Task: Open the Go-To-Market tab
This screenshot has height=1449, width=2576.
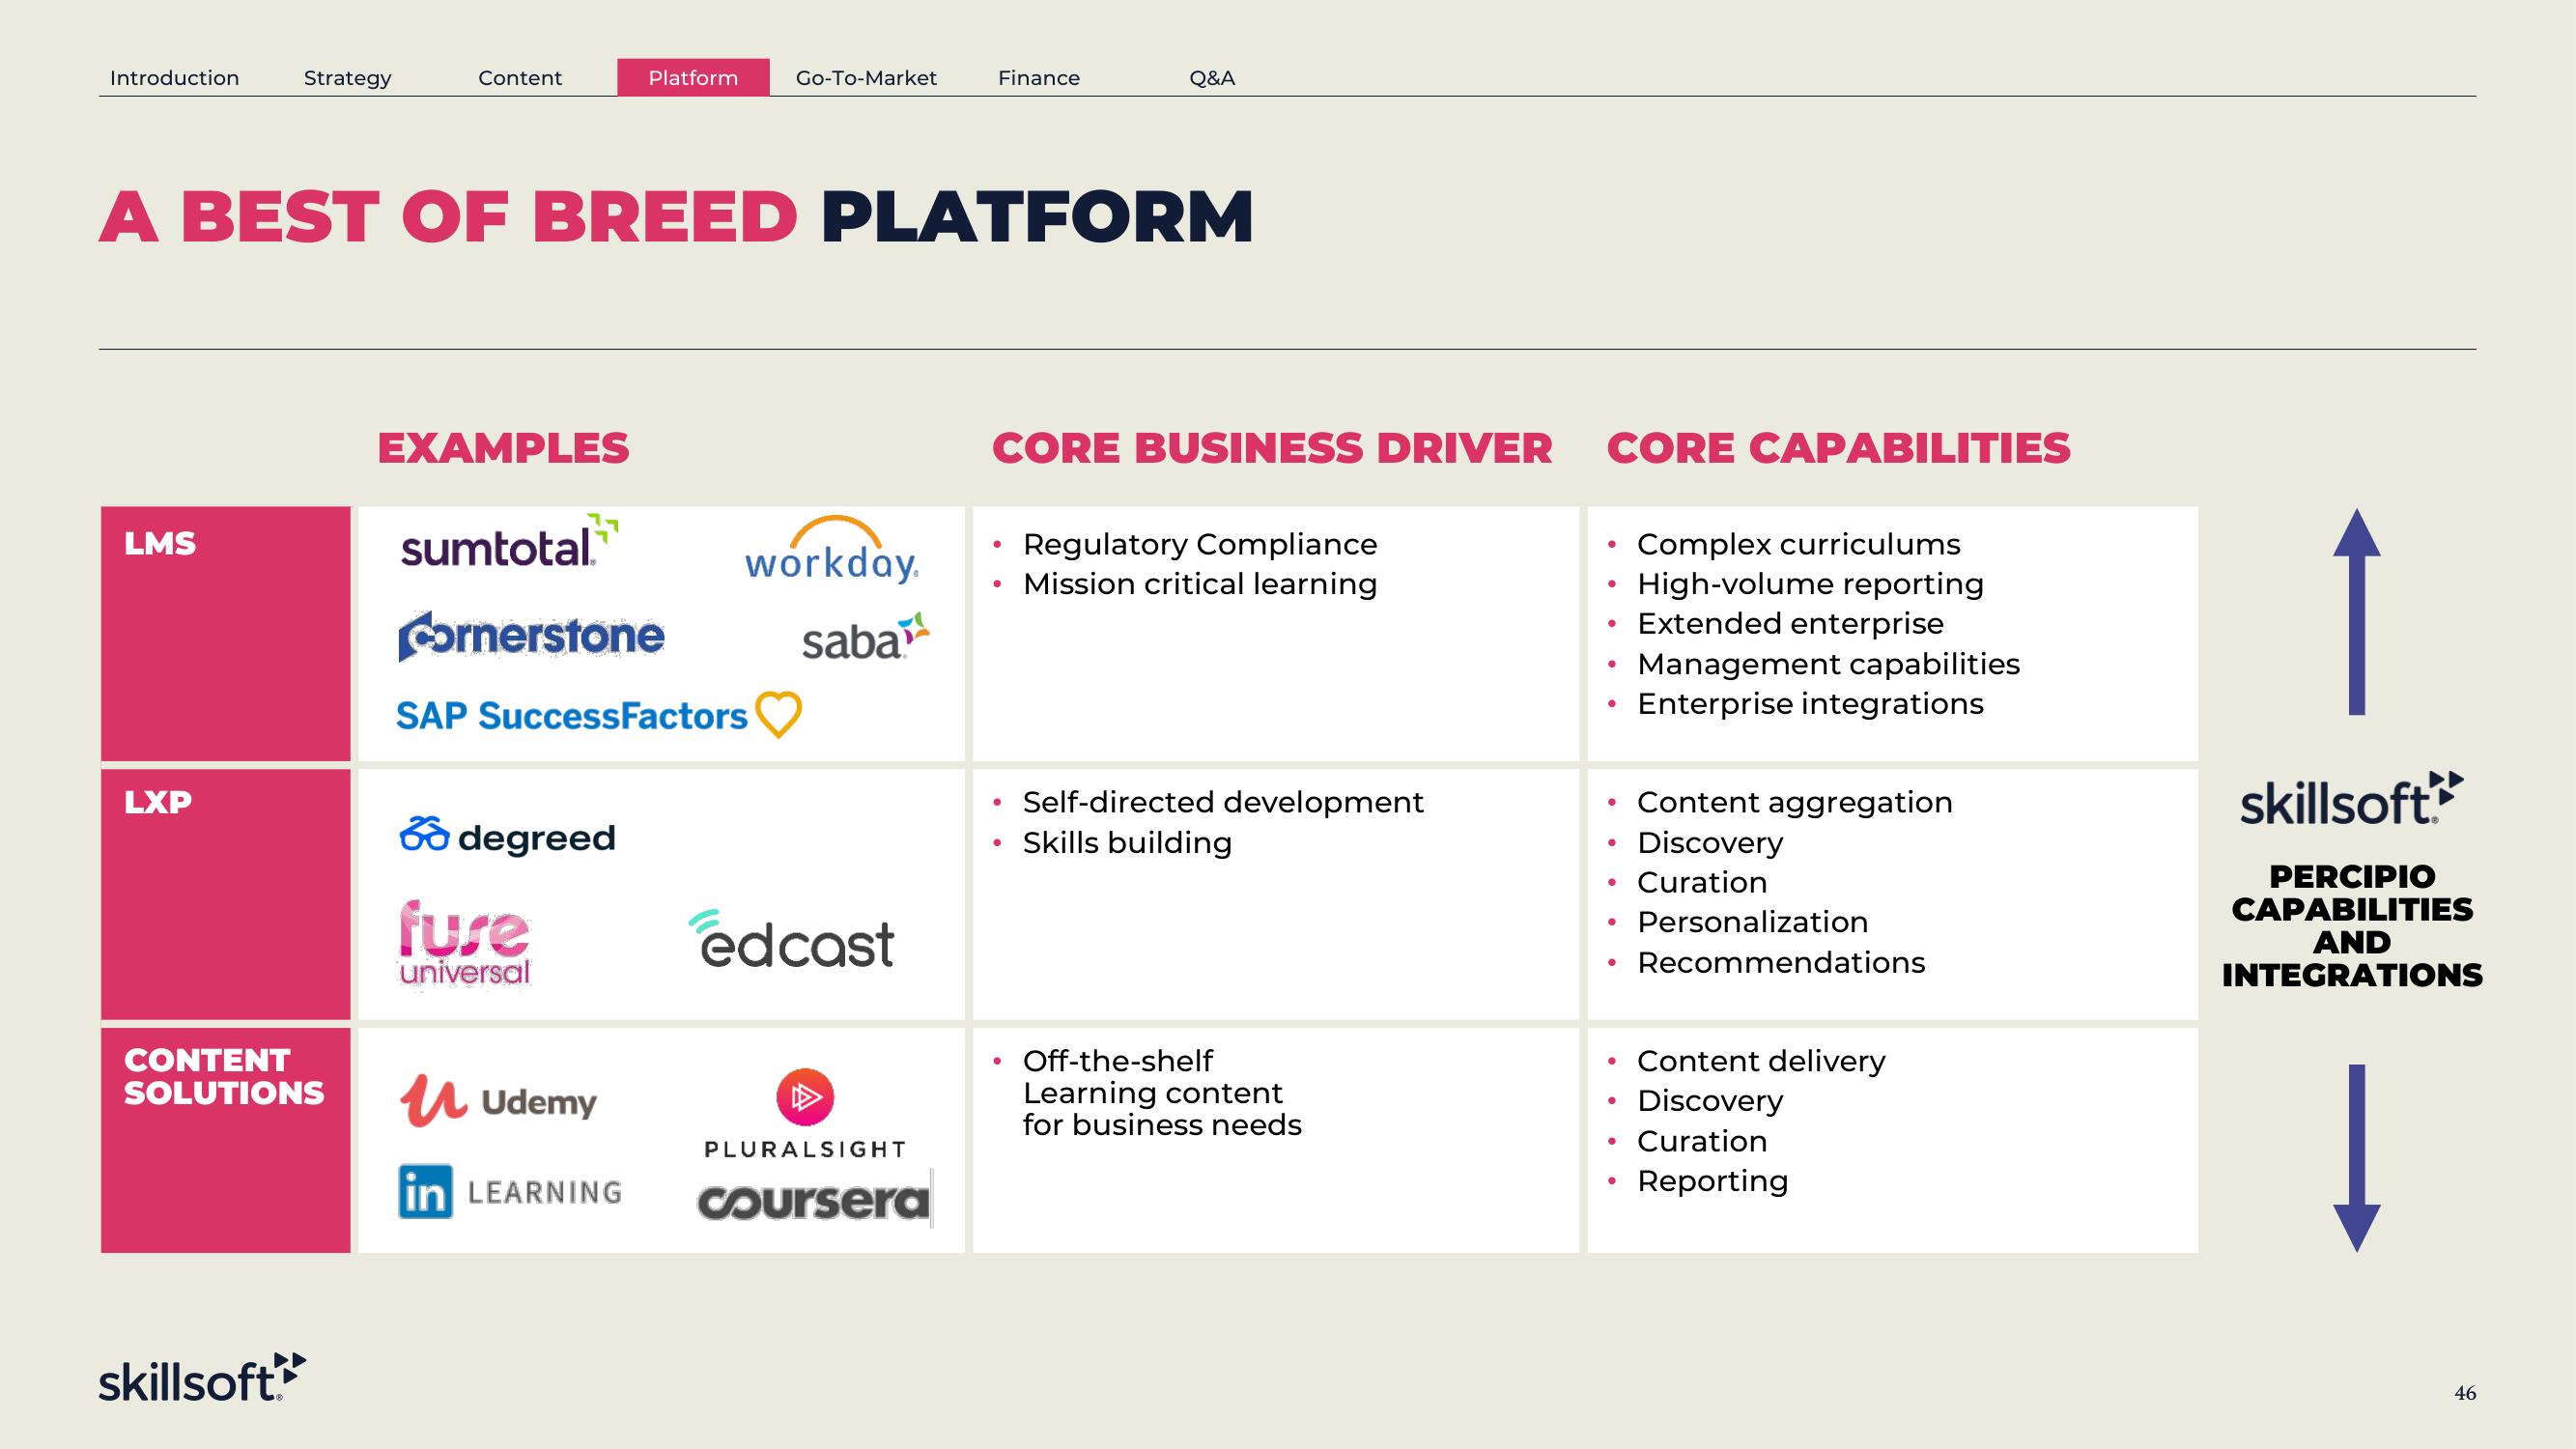Action: [866, 78]
